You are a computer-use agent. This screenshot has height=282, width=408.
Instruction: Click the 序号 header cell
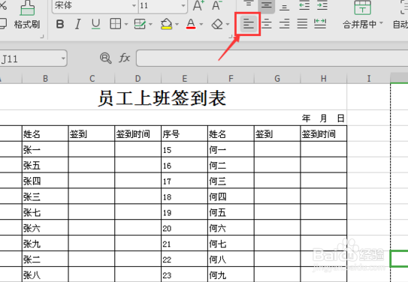pos(185,134)
